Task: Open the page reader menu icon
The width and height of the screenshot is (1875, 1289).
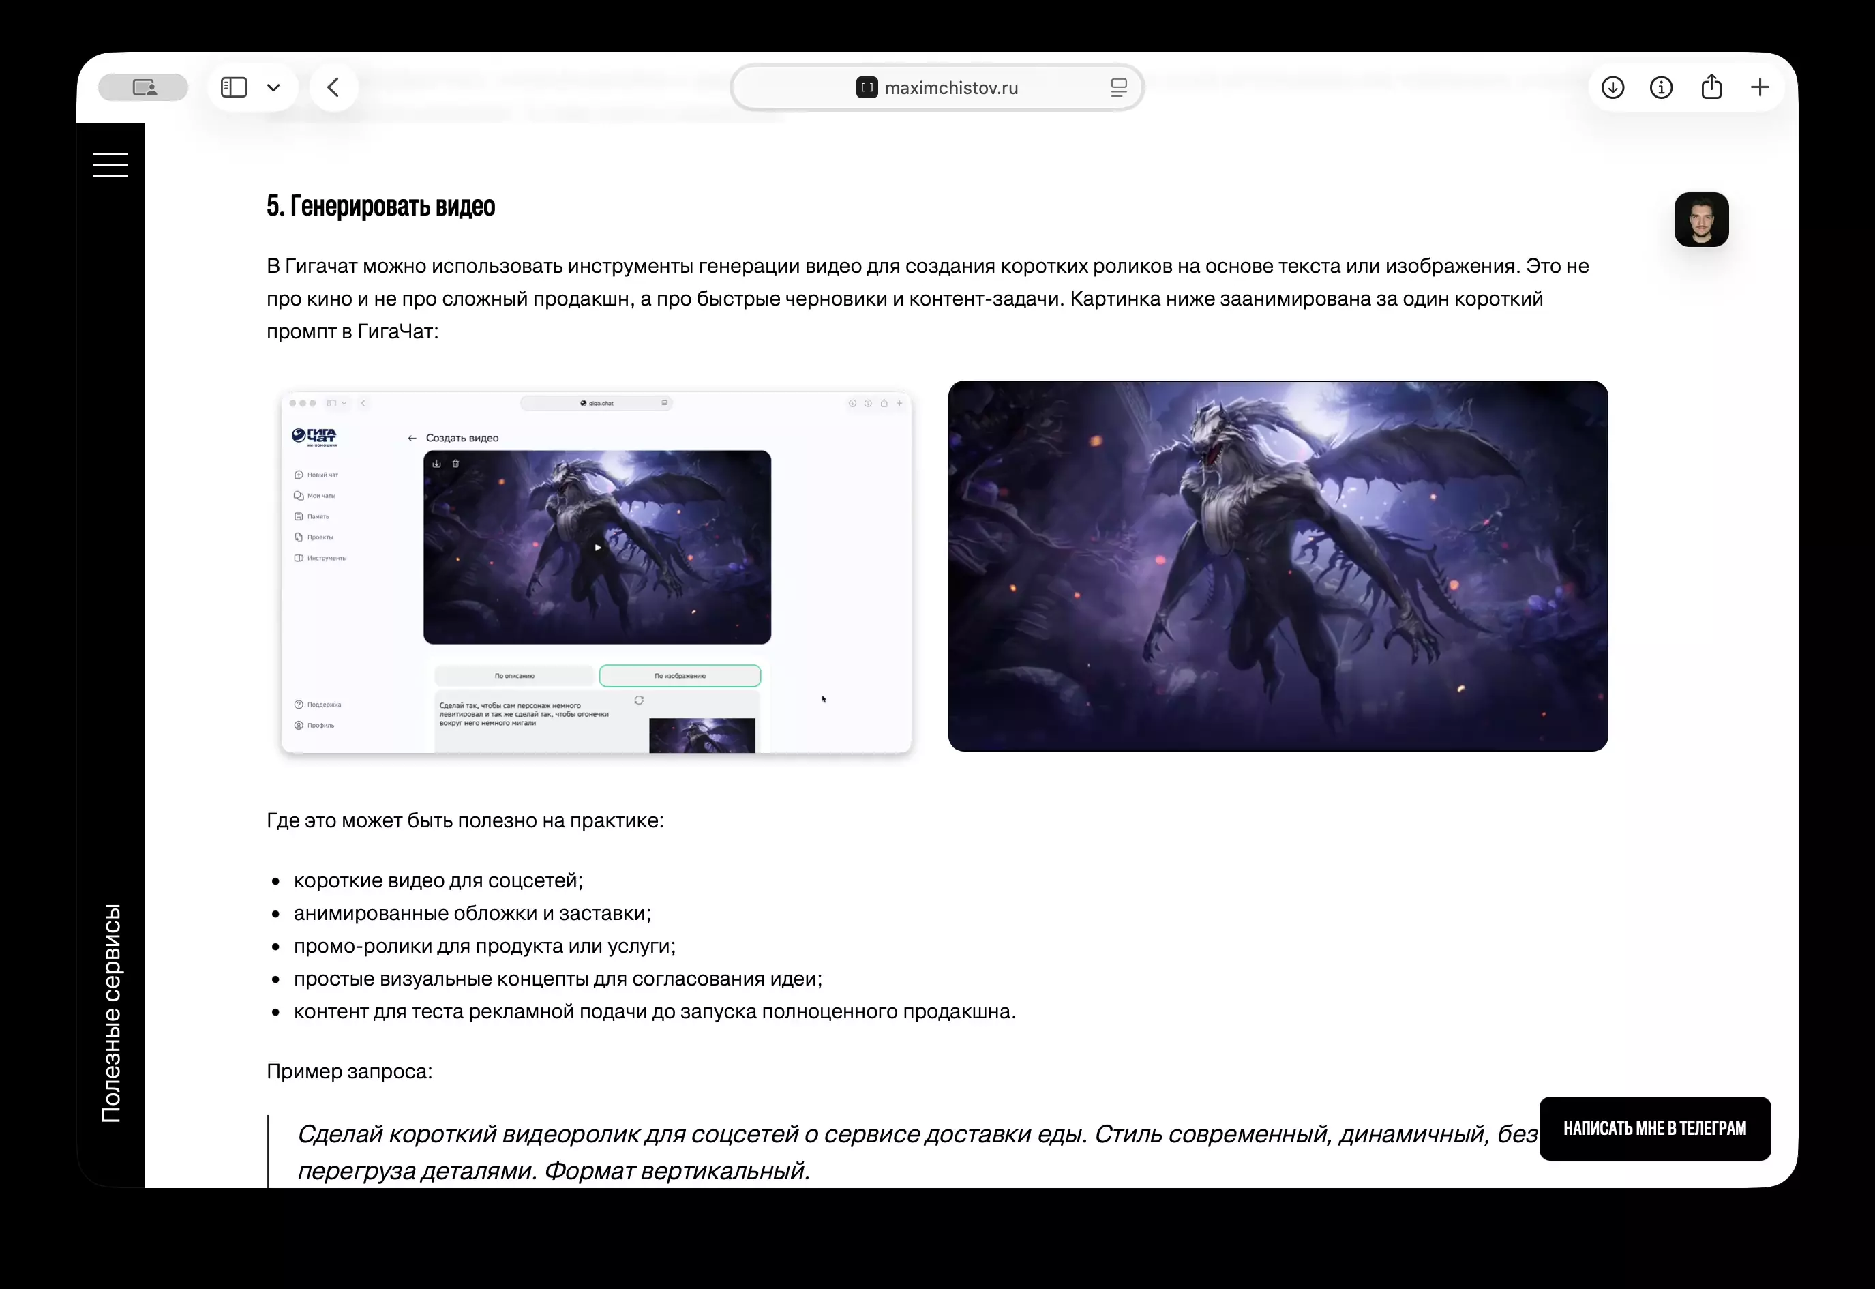Action: click(x=1118, y=87)
